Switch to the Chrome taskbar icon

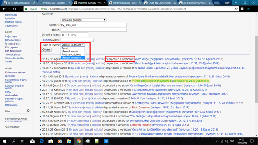(79, 141)
